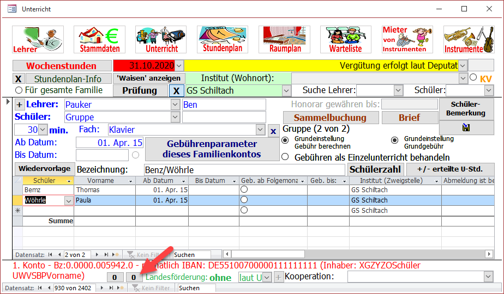Open the Unterricht module icon
504x294 pixels.
pos(161,39)
